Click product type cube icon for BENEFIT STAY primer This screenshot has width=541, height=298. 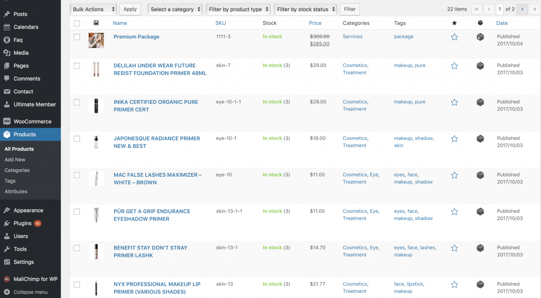480,248
